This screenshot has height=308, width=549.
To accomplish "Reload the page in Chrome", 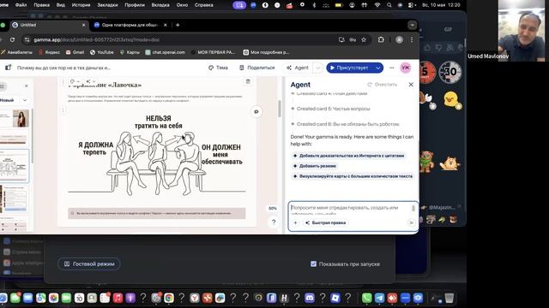I will coord(12,40).
